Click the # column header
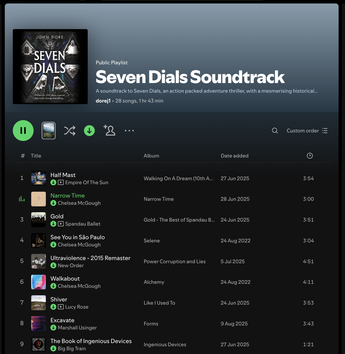This screenshot has width=345, height=354. tap(23, 156)
